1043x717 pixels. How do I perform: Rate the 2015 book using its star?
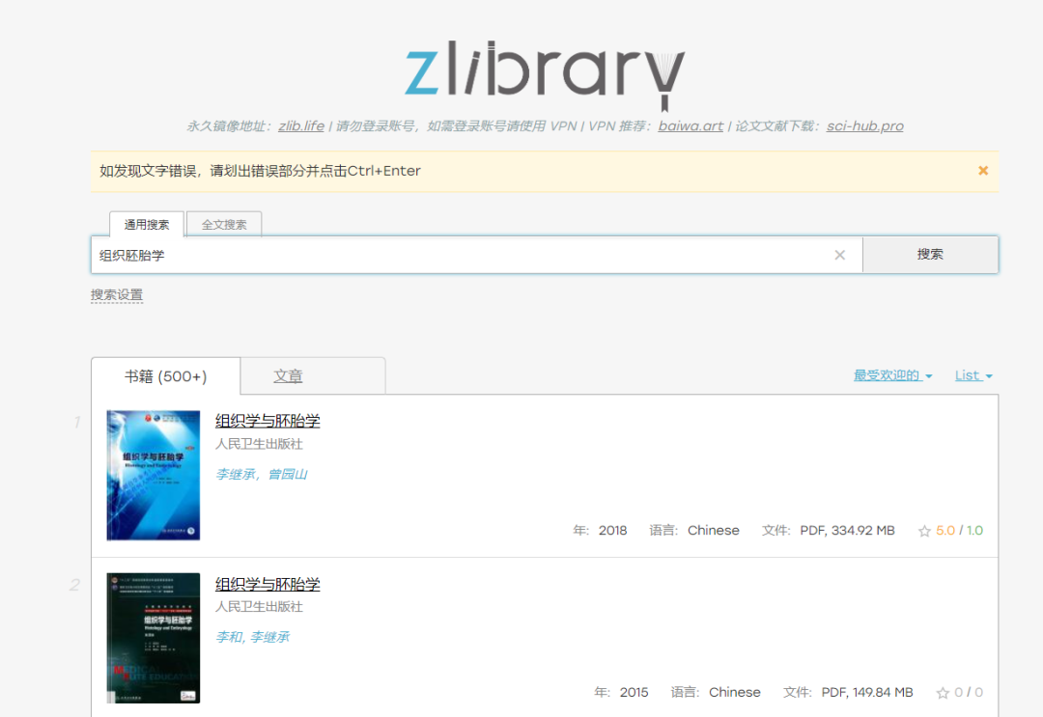943,693
